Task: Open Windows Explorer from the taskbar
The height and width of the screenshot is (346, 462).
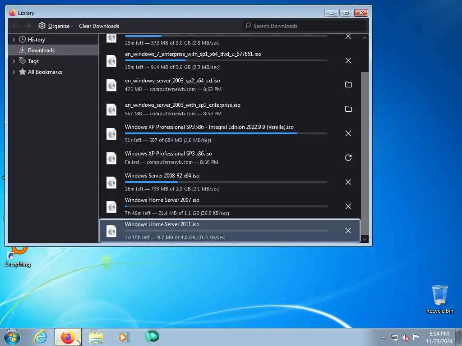Action: coord(96,337)
